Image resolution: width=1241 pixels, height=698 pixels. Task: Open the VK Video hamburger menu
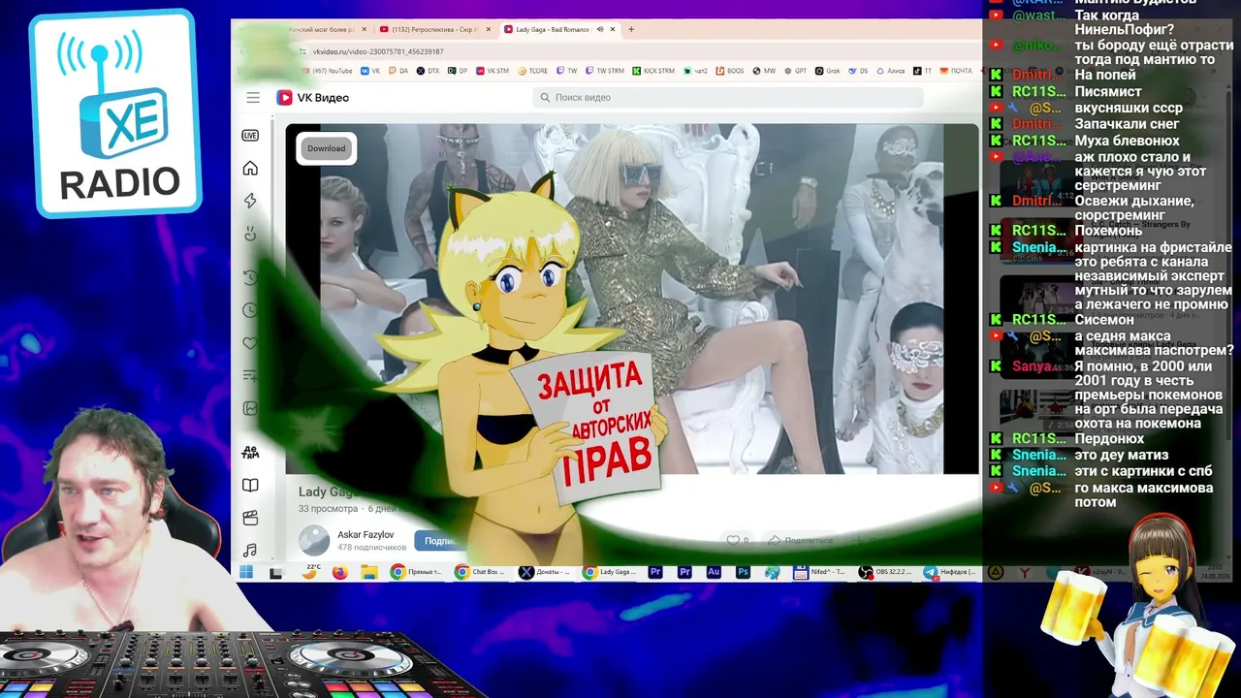(253, 98)
